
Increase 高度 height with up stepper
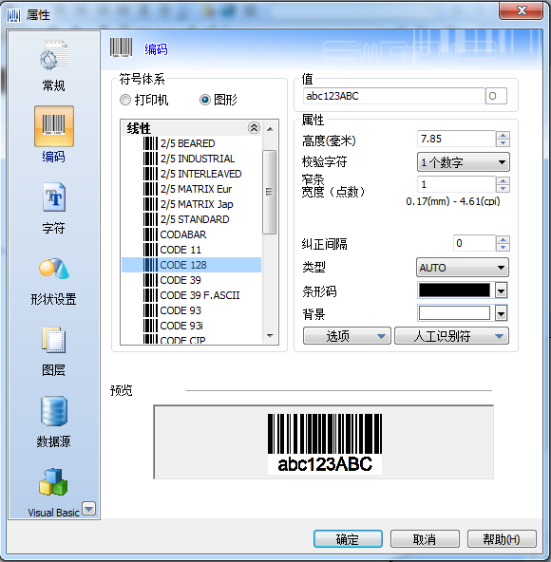(x=503, y=135)
